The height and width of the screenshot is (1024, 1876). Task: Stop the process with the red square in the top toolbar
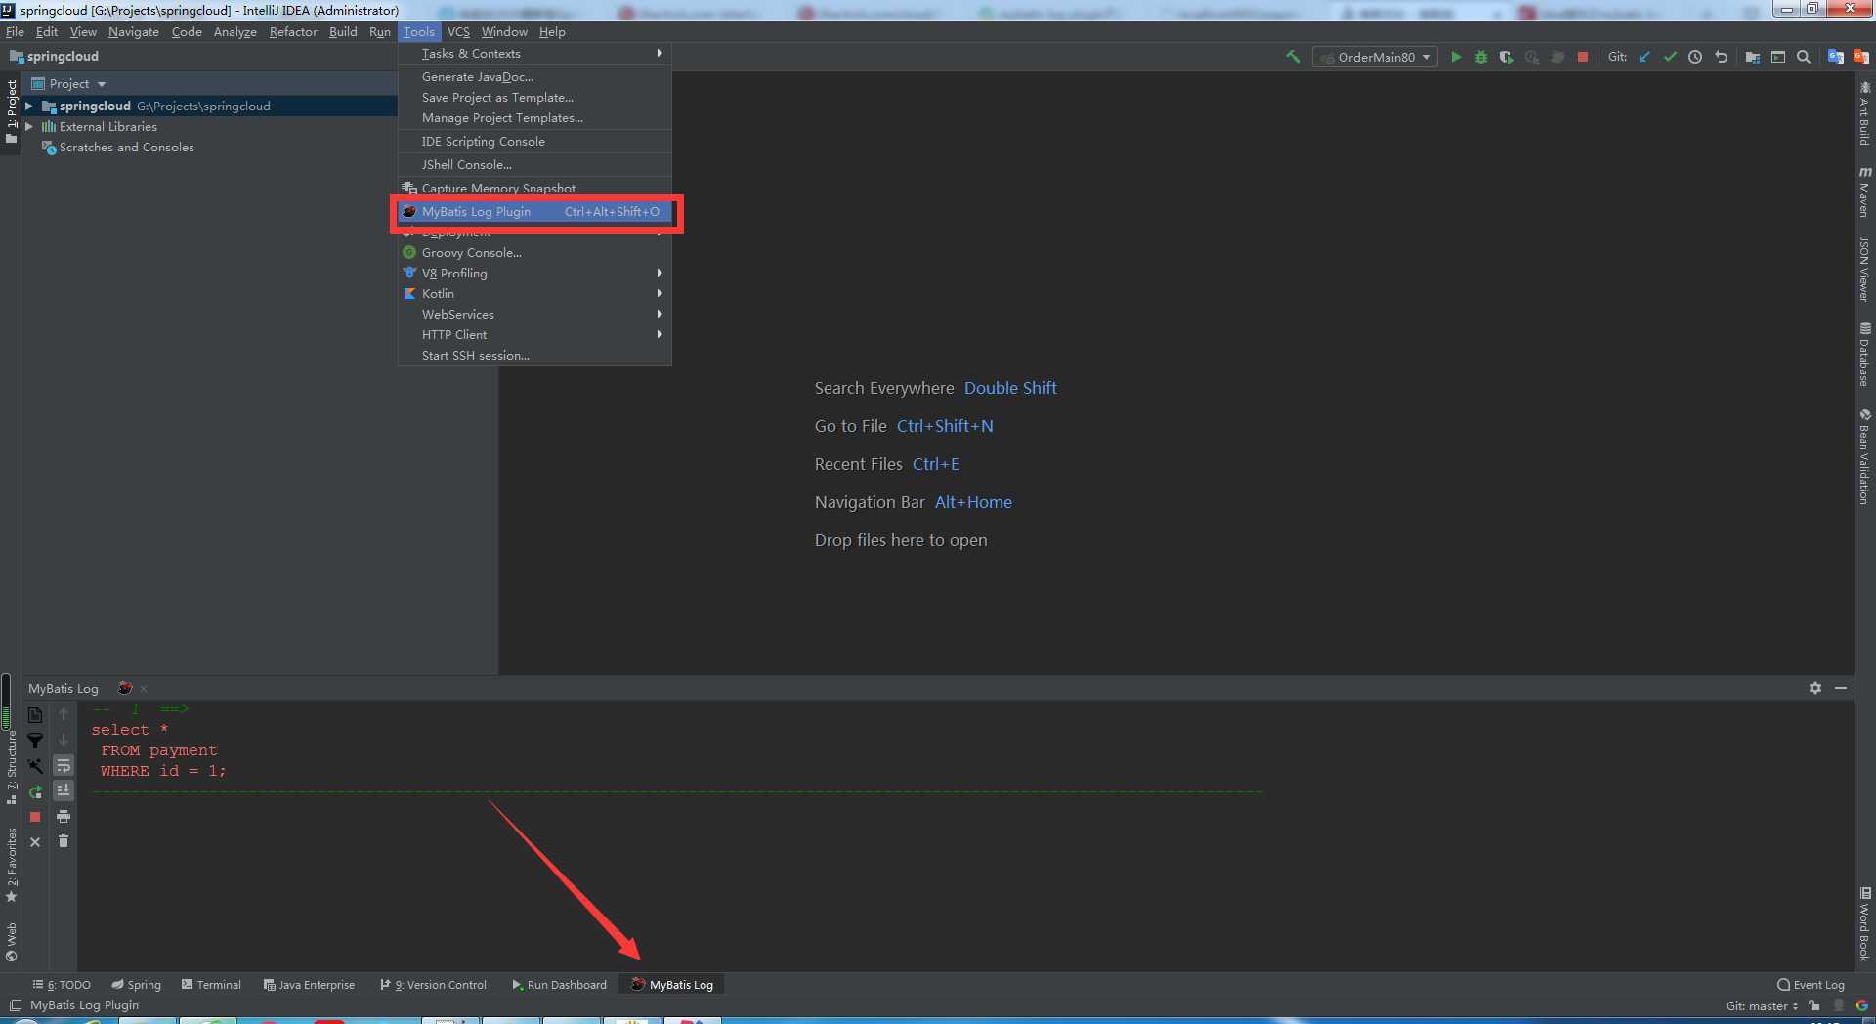[x=1583, y=57]
